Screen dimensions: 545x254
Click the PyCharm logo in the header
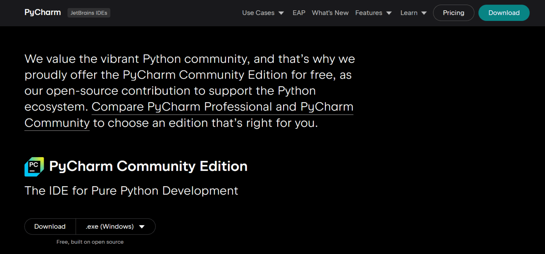42,12
